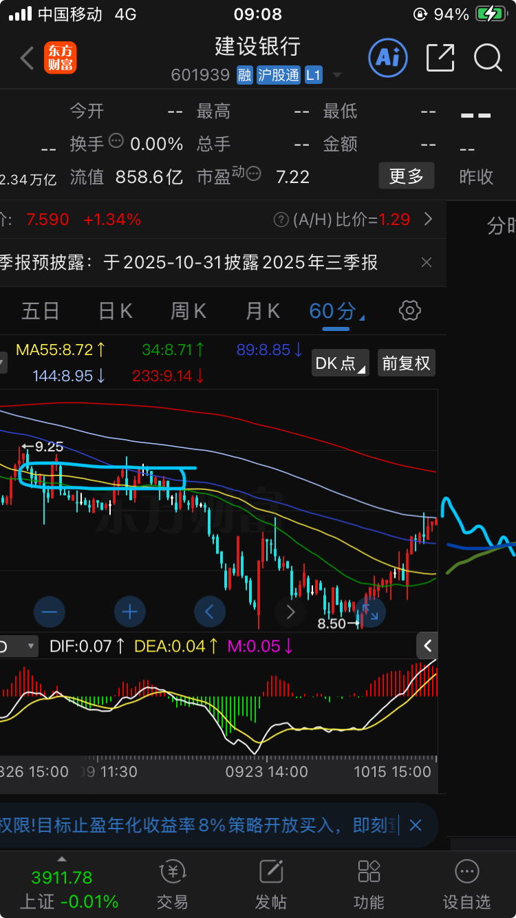Tap the 233:9.14 moving average label
This screenshot has height=918, width=516.
[x=169, y=376]
